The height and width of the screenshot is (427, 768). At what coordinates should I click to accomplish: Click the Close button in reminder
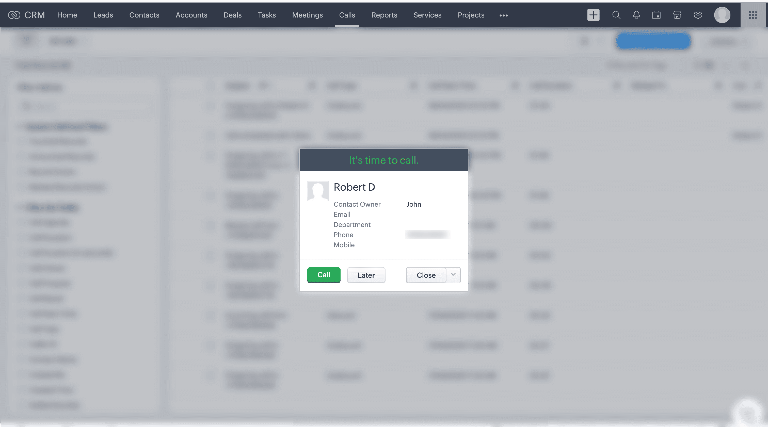point(426,275)
